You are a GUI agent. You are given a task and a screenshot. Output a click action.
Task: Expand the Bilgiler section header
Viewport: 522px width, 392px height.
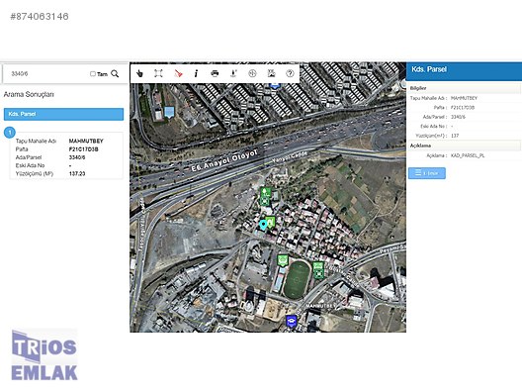click(x=464, y=88)
